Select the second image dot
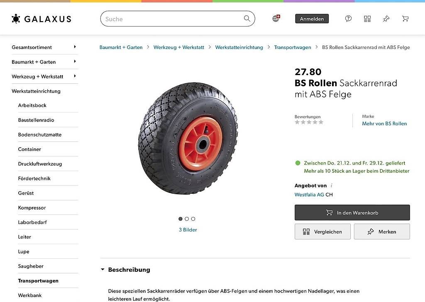425x302 pixels. 187,219
